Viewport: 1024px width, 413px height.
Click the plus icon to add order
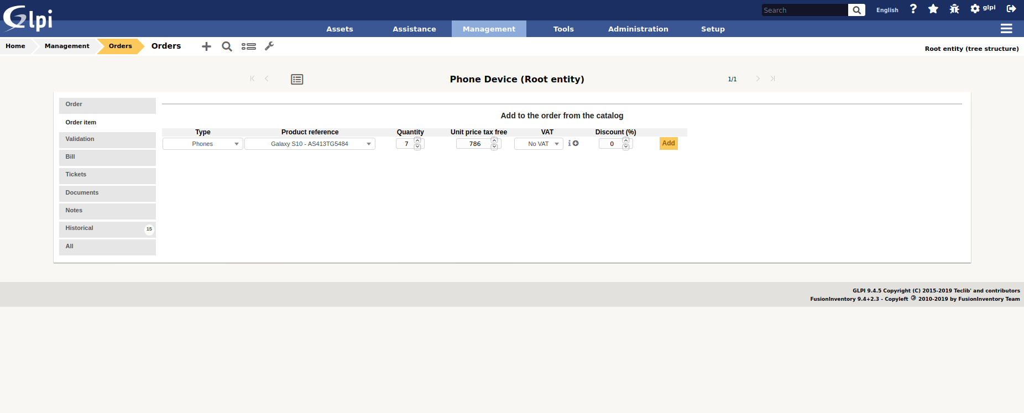(x=206, y=46)
